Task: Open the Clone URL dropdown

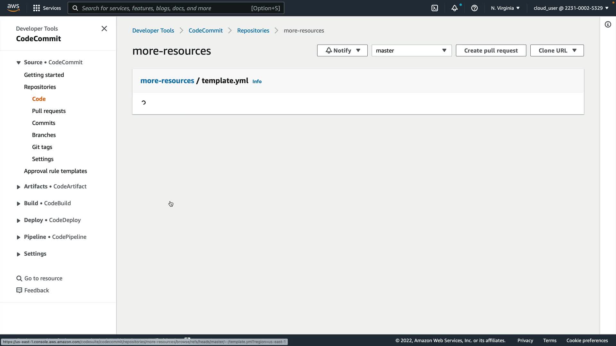Action: click(557, 51)
